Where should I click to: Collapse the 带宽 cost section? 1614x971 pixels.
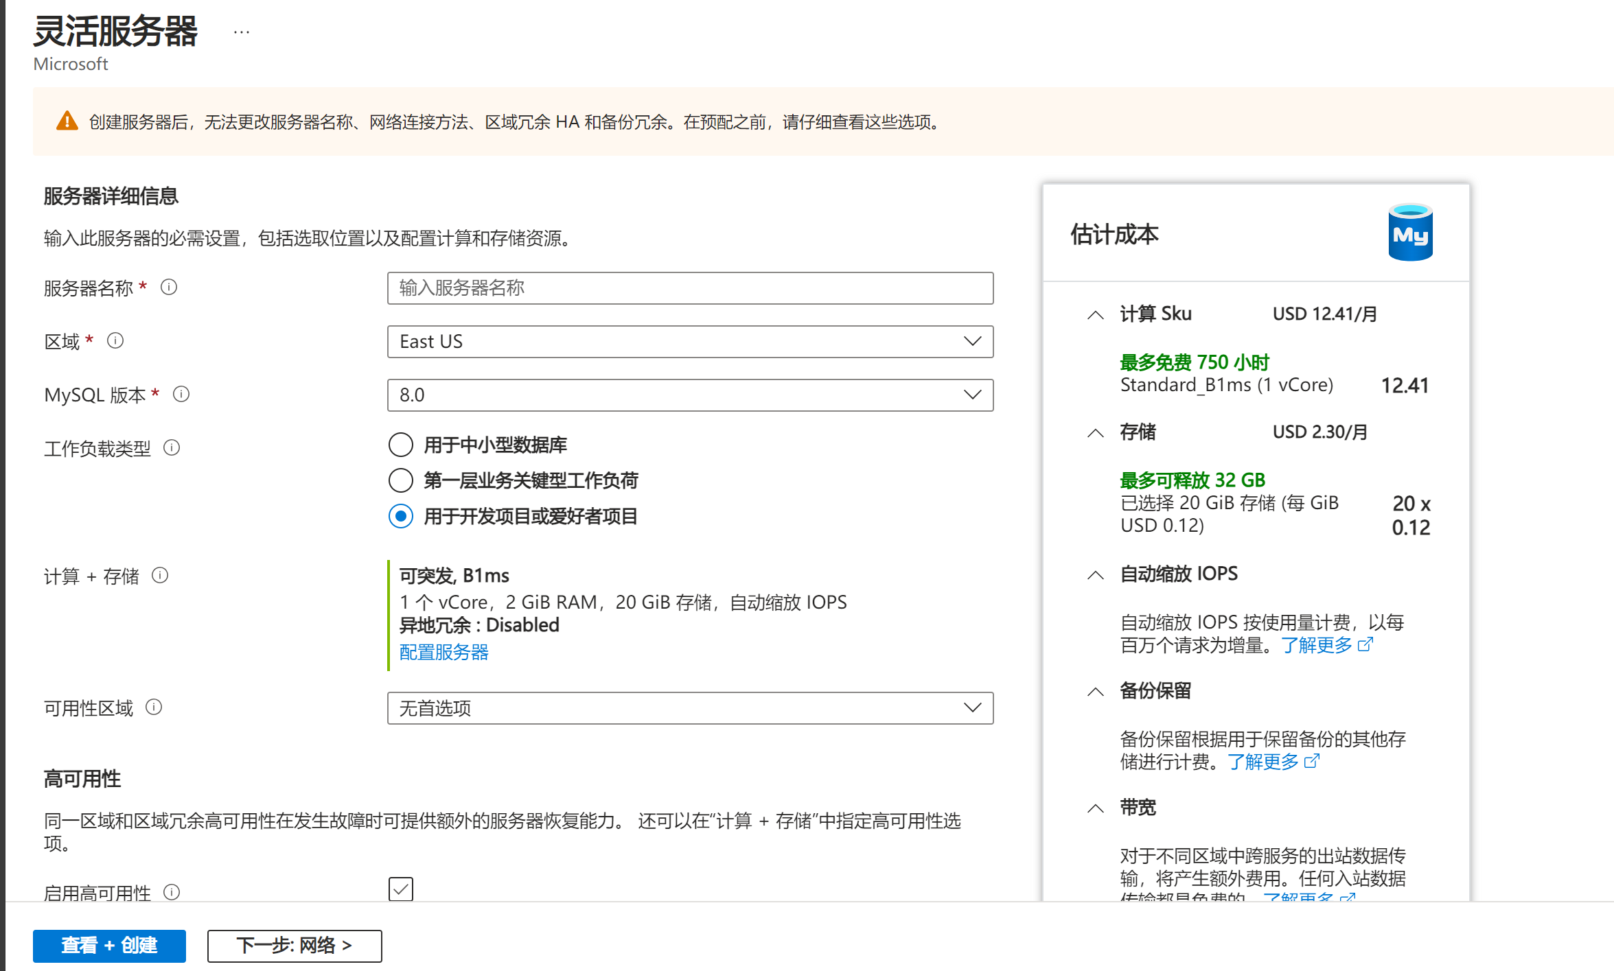tap(1096, 808)
